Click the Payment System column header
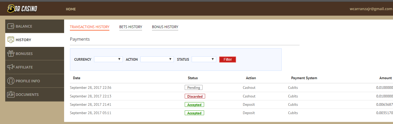Viewport: 393px width, 124px height. pyautogui.click(x=304, y=78)
